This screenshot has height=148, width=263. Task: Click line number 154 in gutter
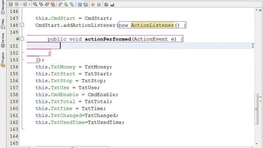click(x=14, y=67)
